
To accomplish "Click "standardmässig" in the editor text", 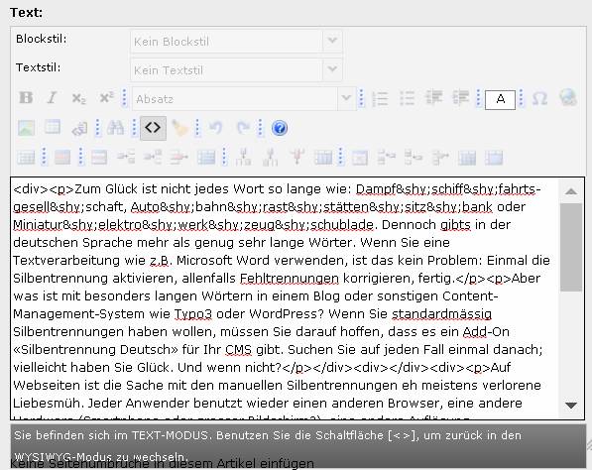I will [441, 314].
